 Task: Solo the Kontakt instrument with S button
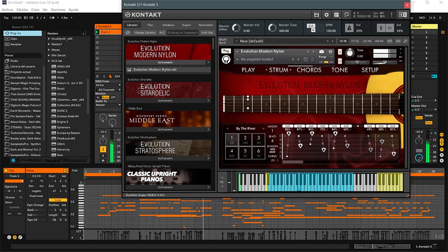340,52
